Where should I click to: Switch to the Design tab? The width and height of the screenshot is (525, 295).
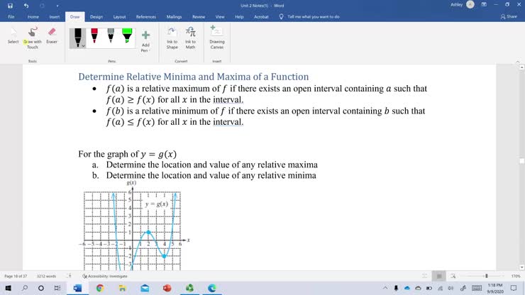(96, 16)
